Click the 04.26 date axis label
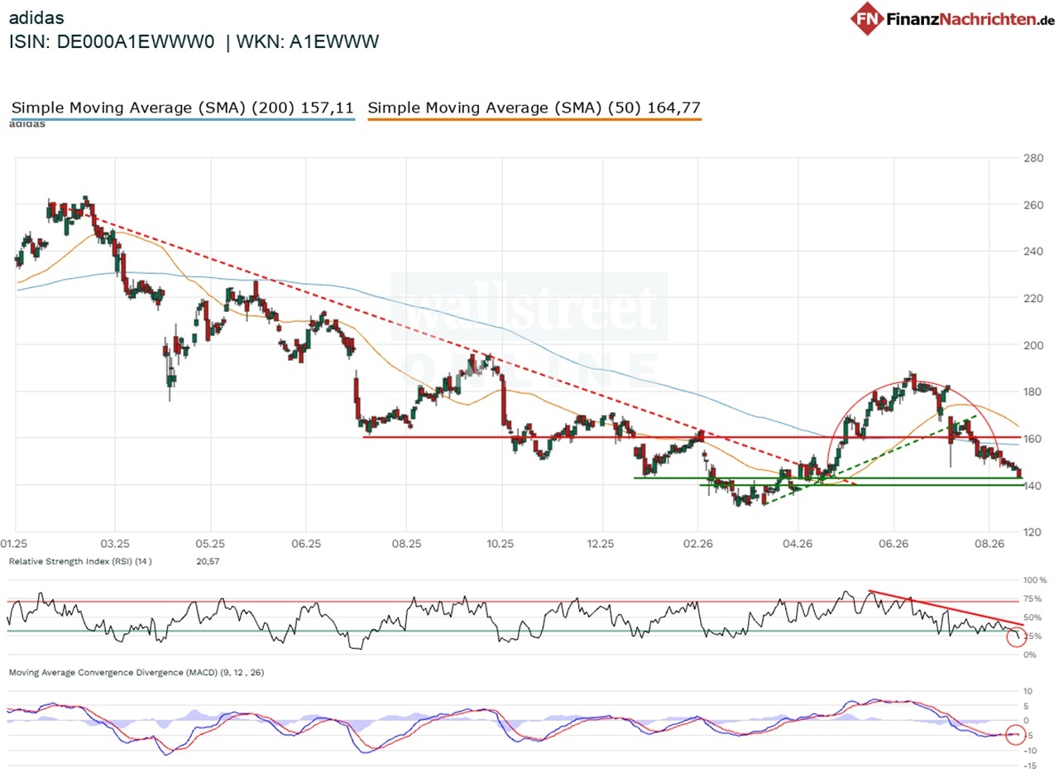 (x=797, y=544)
